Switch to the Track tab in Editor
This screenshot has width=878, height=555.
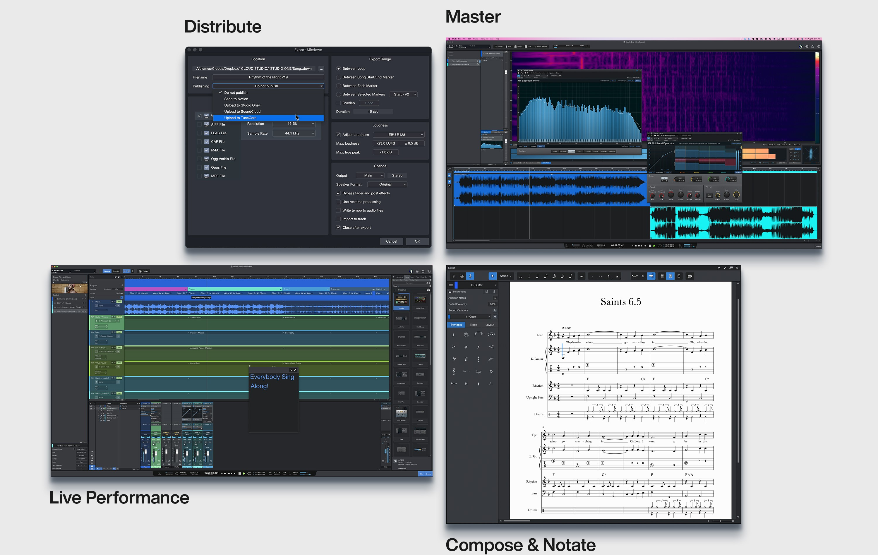473,325
